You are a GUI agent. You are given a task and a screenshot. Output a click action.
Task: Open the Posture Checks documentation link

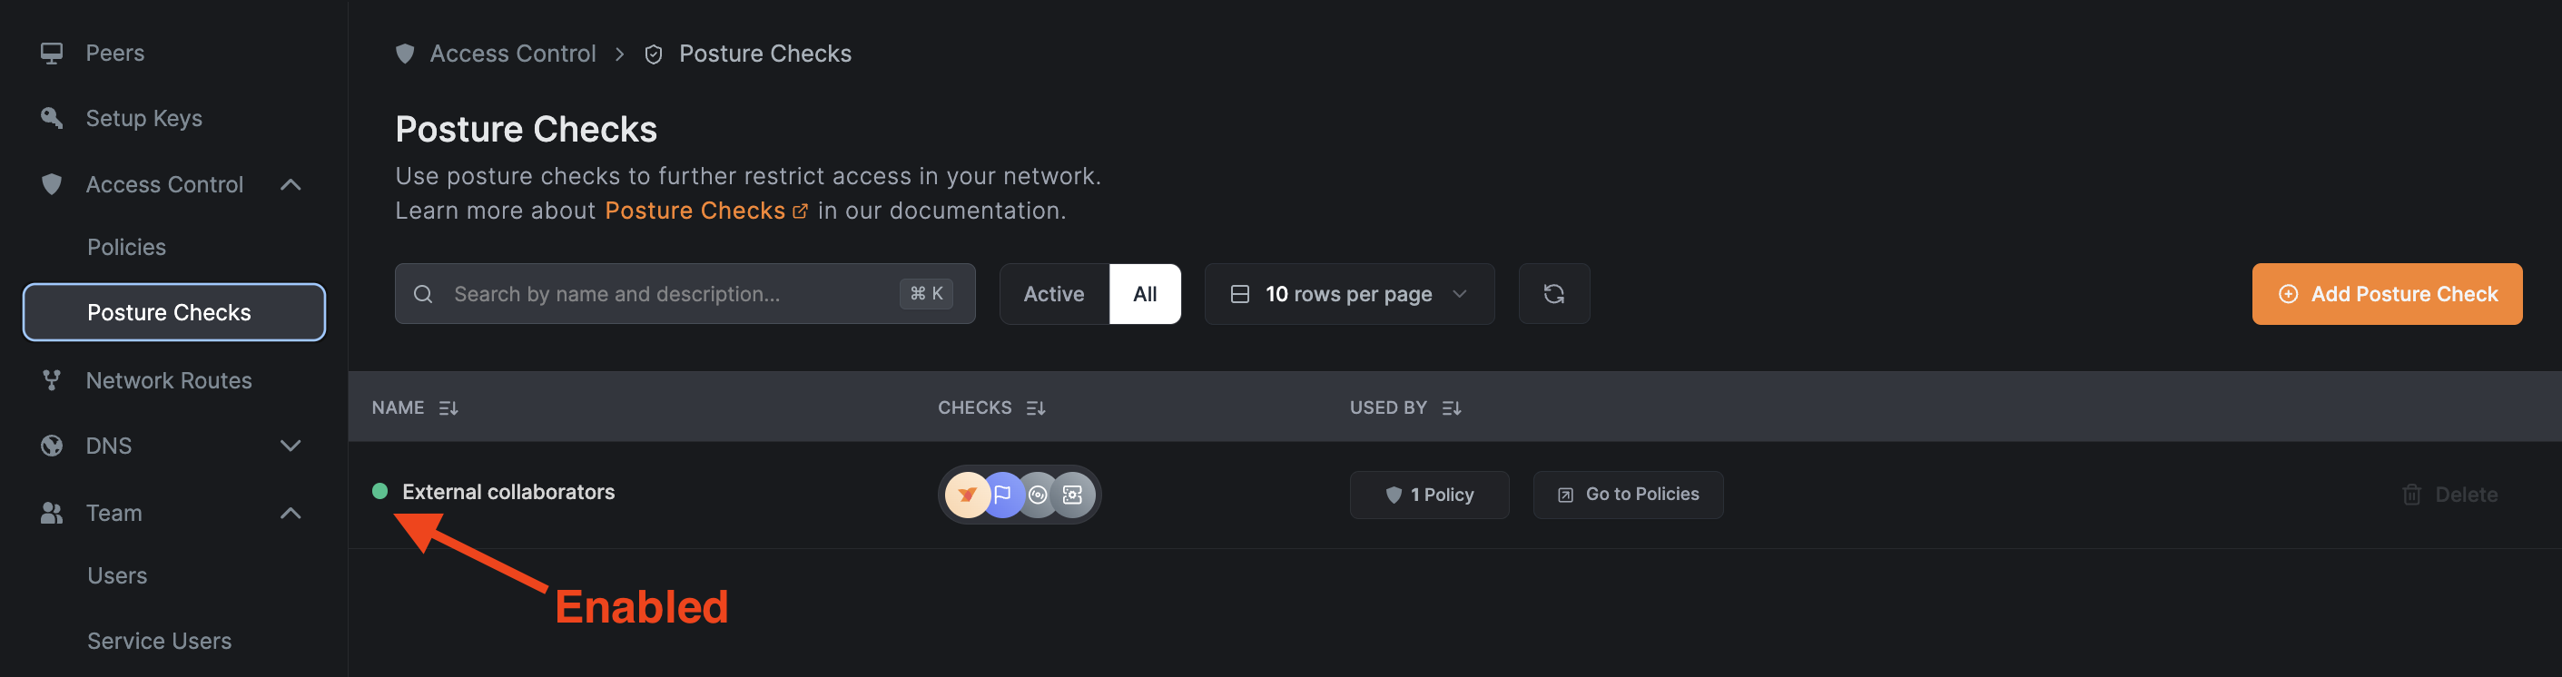pos(695,210)
